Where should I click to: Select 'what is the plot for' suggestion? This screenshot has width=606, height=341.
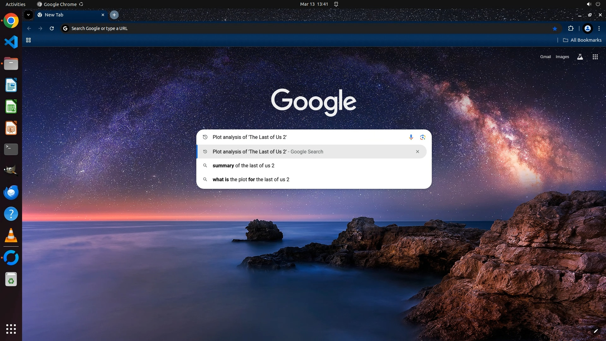pos(251,179)
